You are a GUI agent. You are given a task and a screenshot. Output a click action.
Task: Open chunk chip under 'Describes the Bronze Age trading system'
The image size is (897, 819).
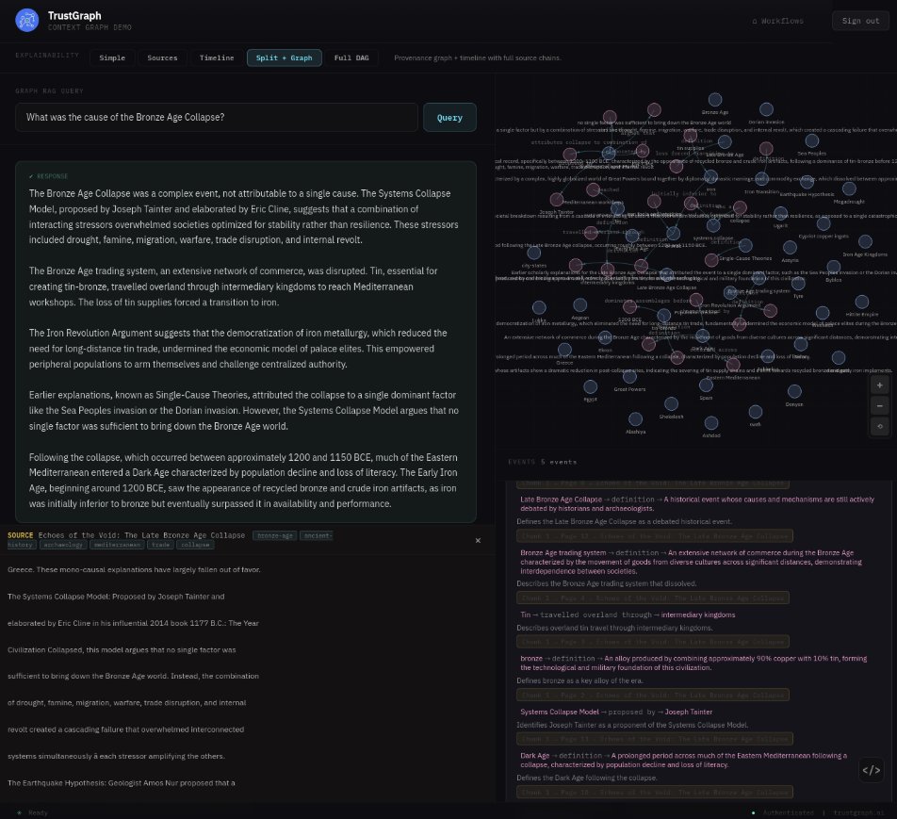(x=653, y=598)
